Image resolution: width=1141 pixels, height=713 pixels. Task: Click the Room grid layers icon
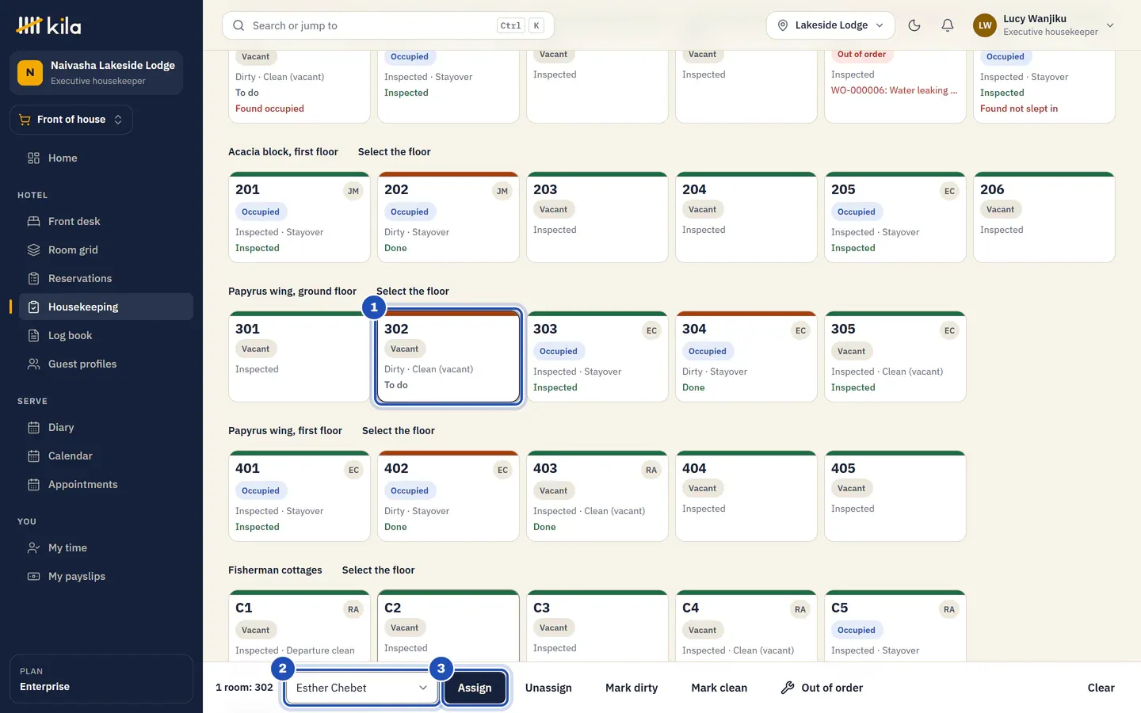(33, 250)
